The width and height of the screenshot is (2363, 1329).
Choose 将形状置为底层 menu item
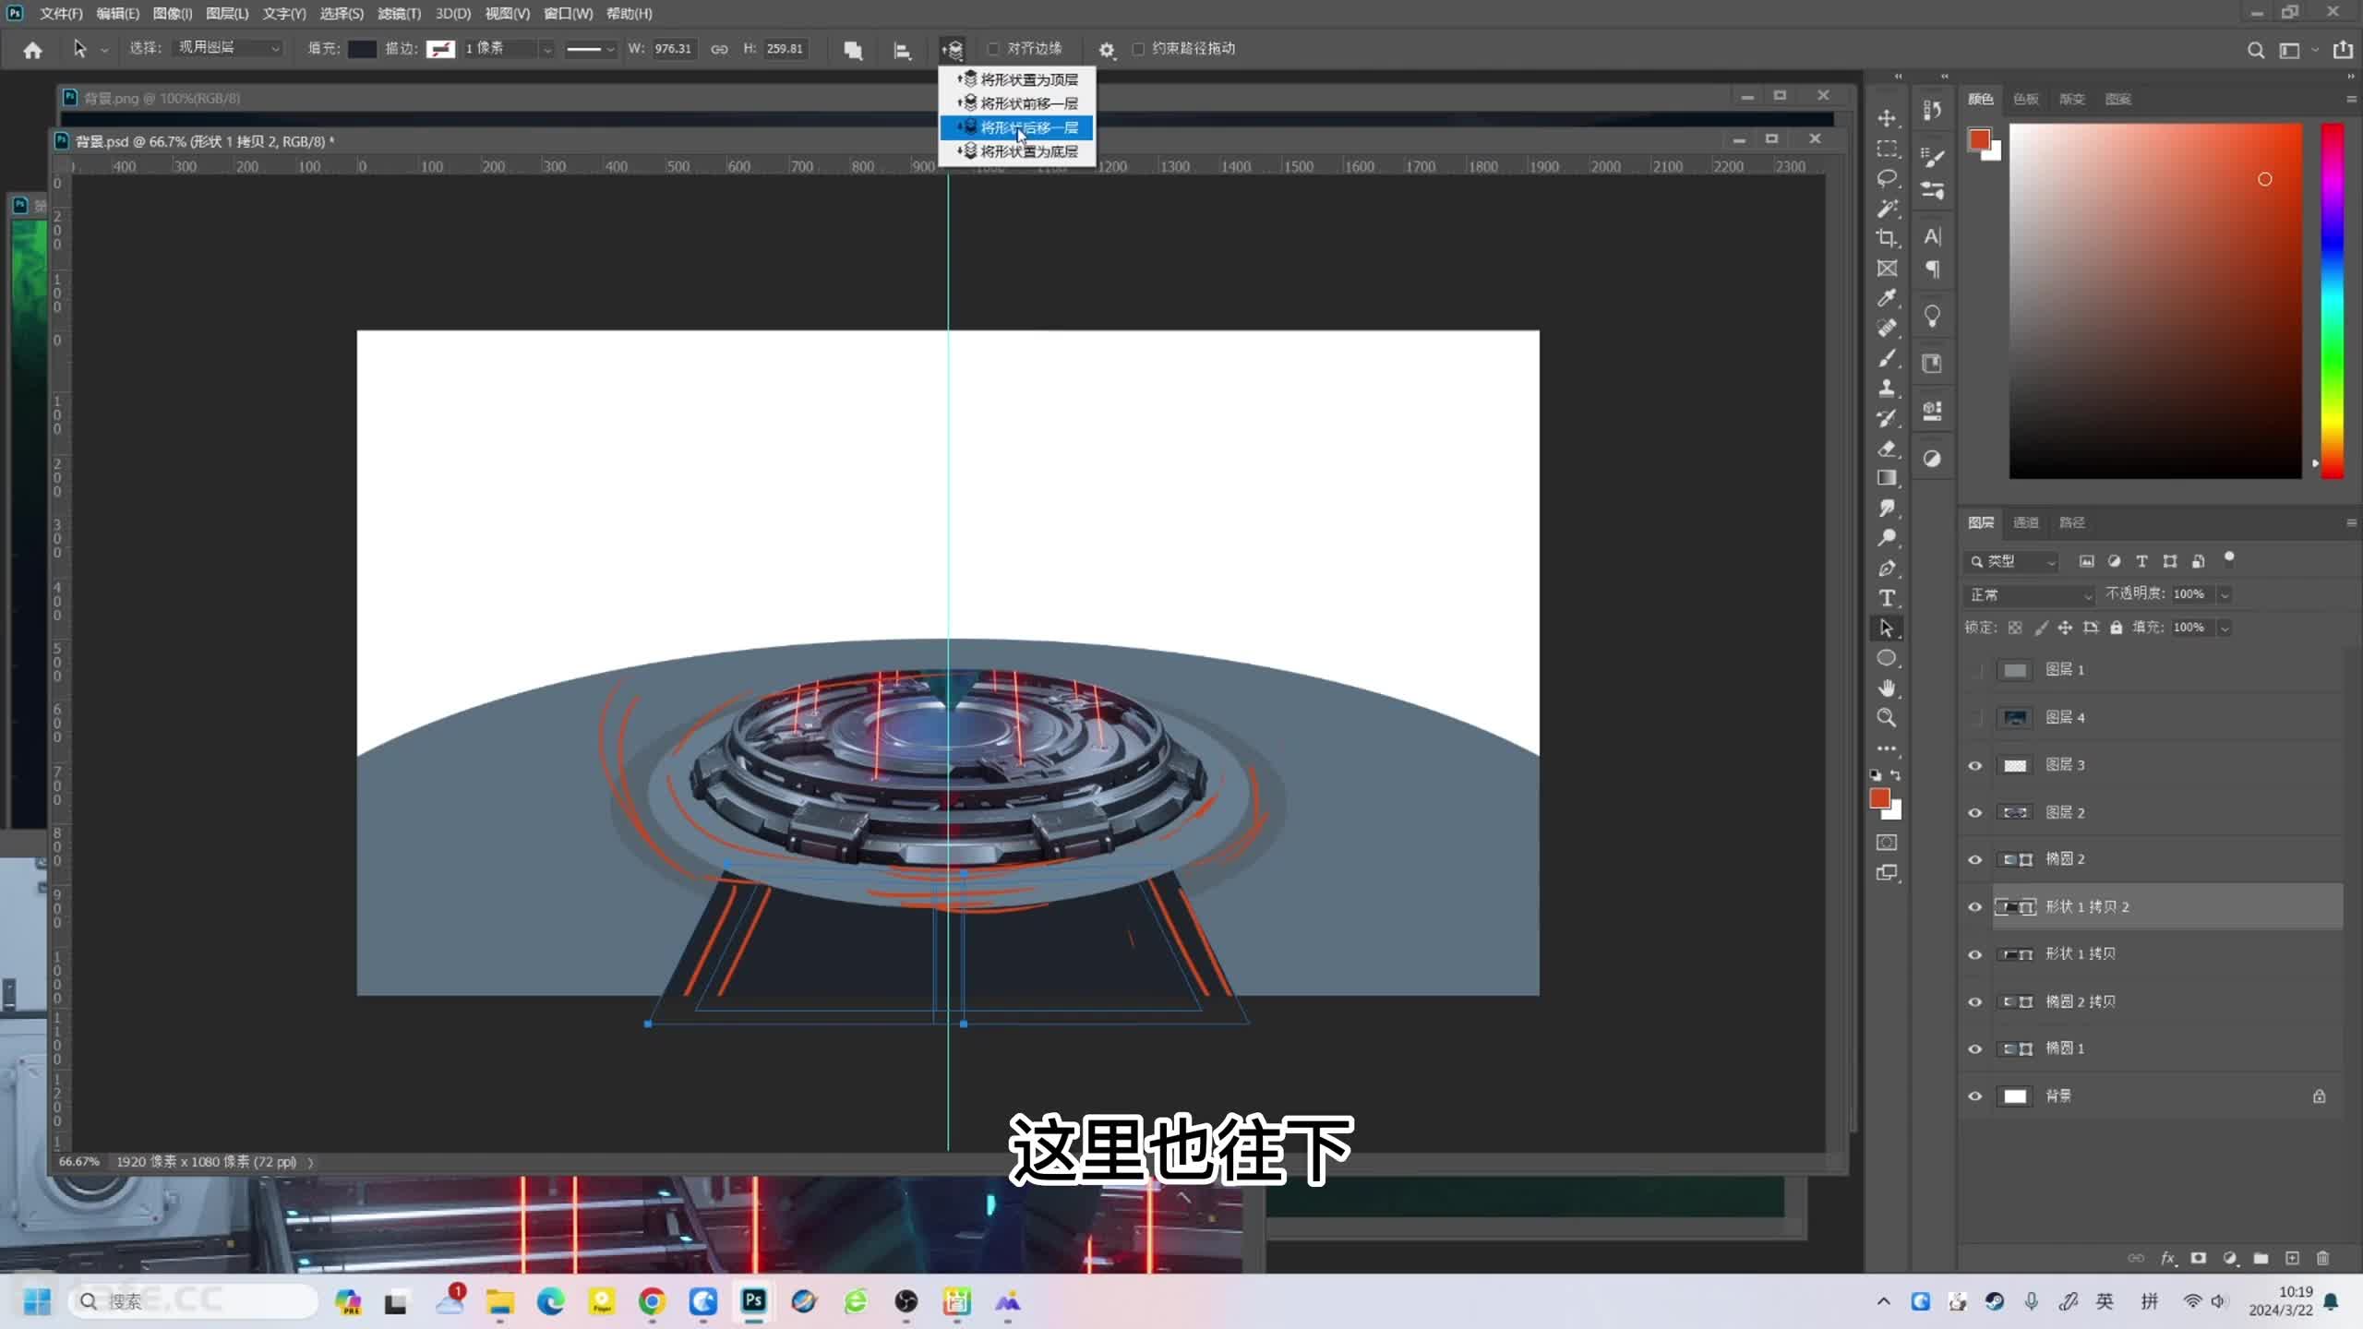click(1017, 151)
